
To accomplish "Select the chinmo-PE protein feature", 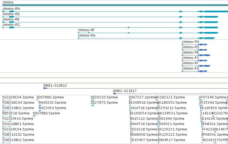I will [x=196, y=55].
